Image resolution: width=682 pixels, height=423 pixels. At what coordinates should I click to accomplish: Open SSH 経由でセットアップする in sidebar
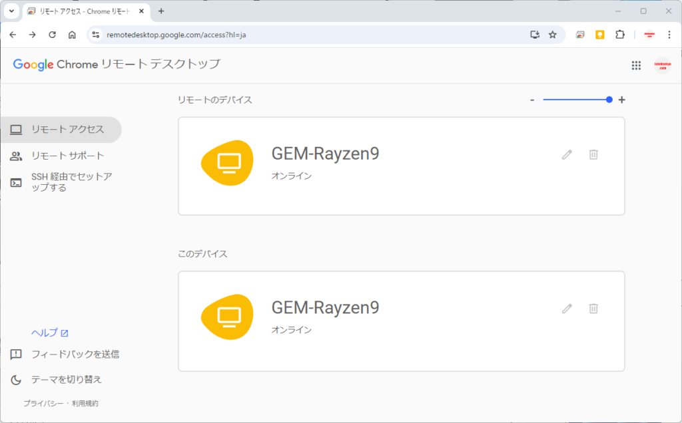tap(71, 182)
